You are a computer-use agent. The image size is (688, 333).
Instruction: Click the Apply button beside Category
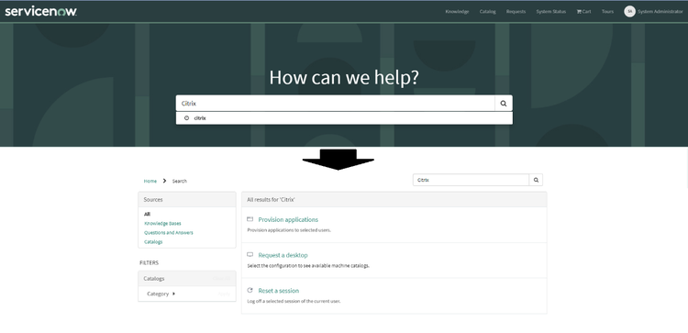pos(224,294)
